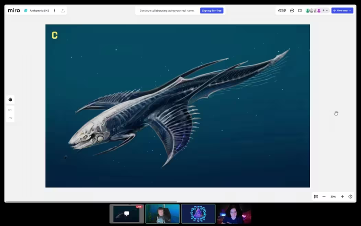The image size is (361, 226).
Task: Open the comments chat bubble icon
Action: pos(292,11)
